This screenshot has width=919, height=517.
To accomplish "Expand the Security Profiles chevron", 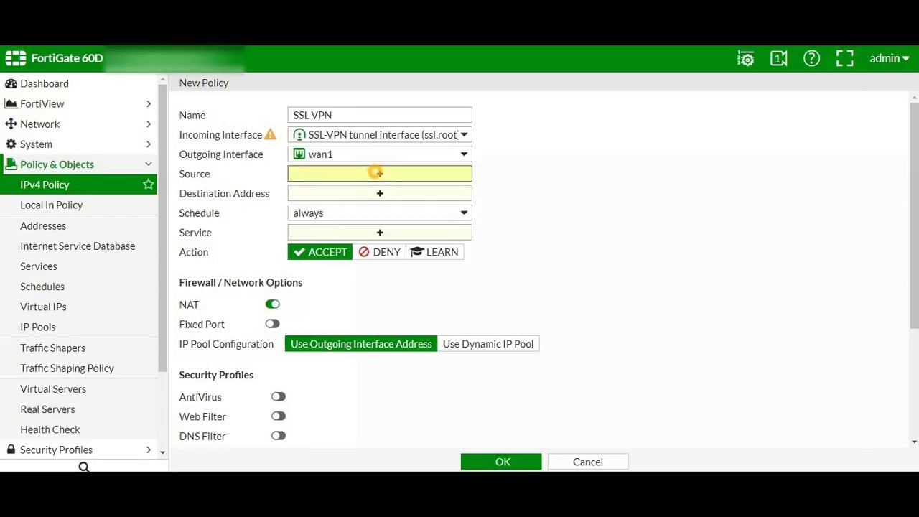I will point(149,450).
